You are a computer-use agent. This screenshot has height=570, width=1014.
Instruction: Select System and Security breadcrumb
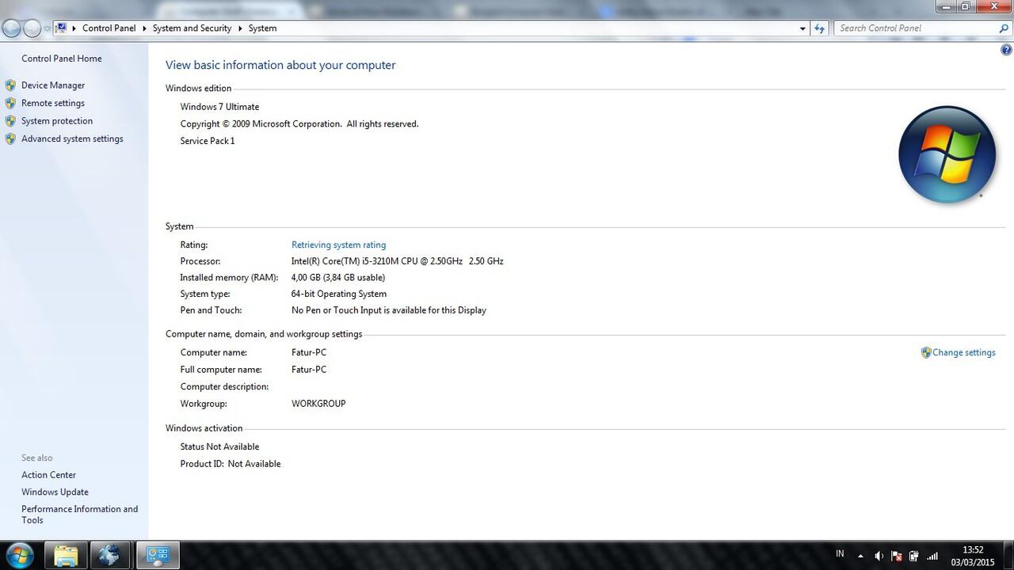[192, 28]
